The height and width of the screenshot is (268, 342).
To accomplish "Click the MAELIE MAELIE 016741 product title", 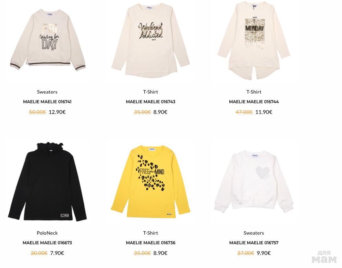I will pyautogui.click(x=47, y=102).
